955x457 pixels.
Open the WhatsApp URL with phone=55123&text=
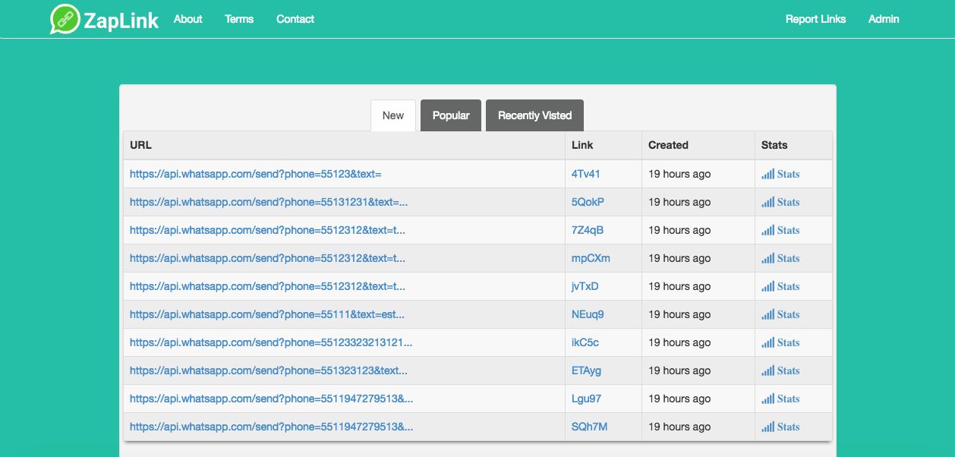pos(255,174)
